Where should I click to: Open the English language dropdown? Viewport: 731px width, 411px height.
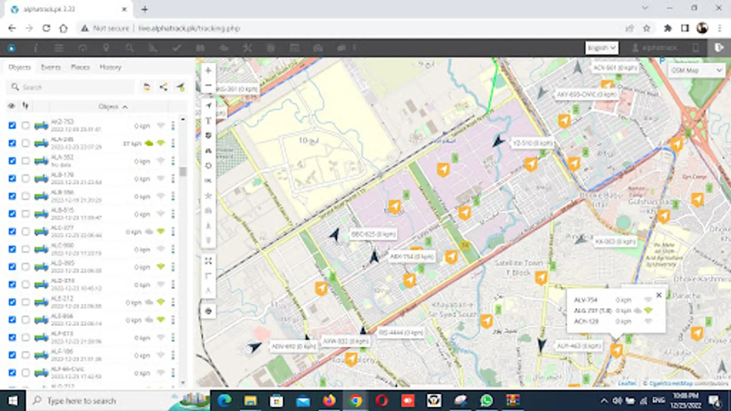coord(601,47)
